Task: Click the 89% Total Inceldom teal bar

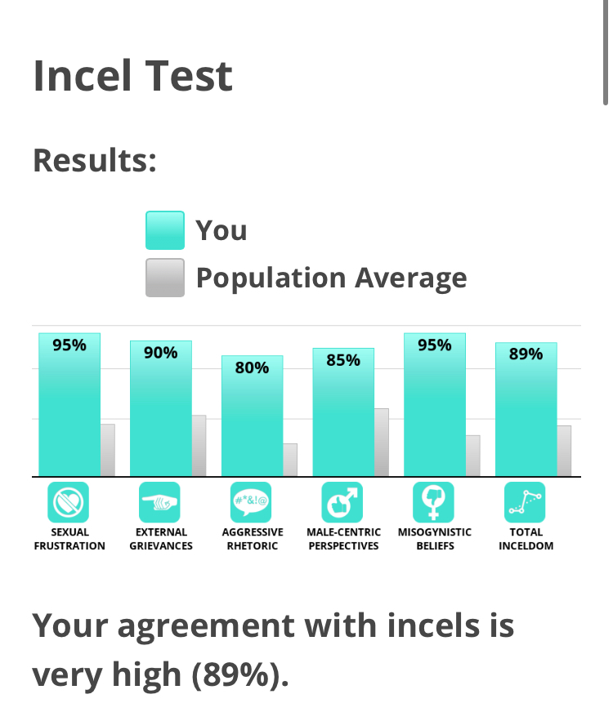Action: [526, 409]
